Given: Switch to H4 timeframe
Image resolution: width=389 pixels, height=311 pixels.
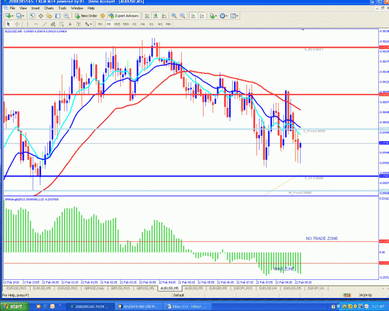Looking at the screenshot, I should pyautogui.click(x=143, y=24).
